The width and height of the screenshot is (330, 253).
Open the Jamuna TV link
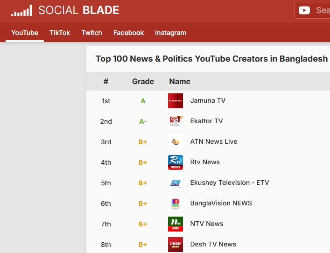(208, 100)
